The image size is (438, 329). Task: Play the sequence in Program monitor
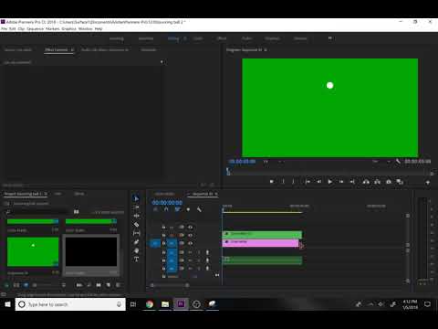(x=330, y=182)
